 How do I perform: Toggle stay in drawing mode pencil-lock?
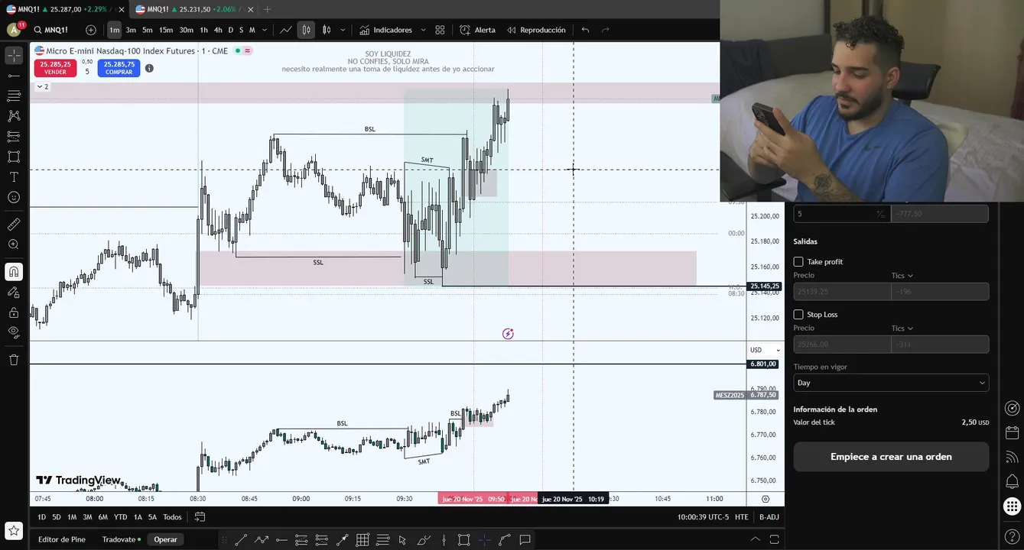tap(14, 292)
